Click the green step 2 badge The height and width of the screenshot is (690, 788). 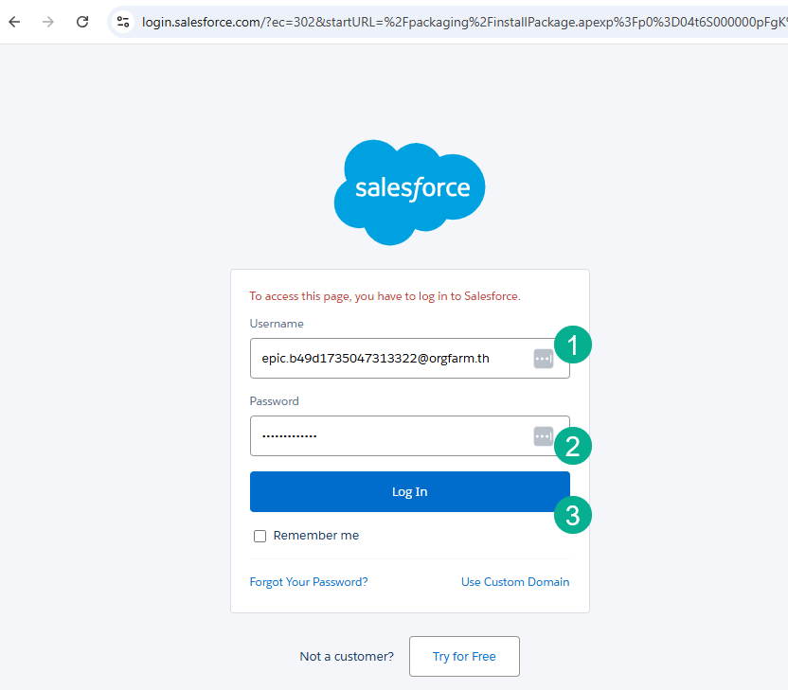(573, 445)
